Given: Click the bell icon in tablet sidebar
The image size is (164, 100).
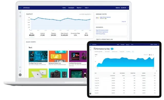Looking at the screenshot, I should (91, 47).
